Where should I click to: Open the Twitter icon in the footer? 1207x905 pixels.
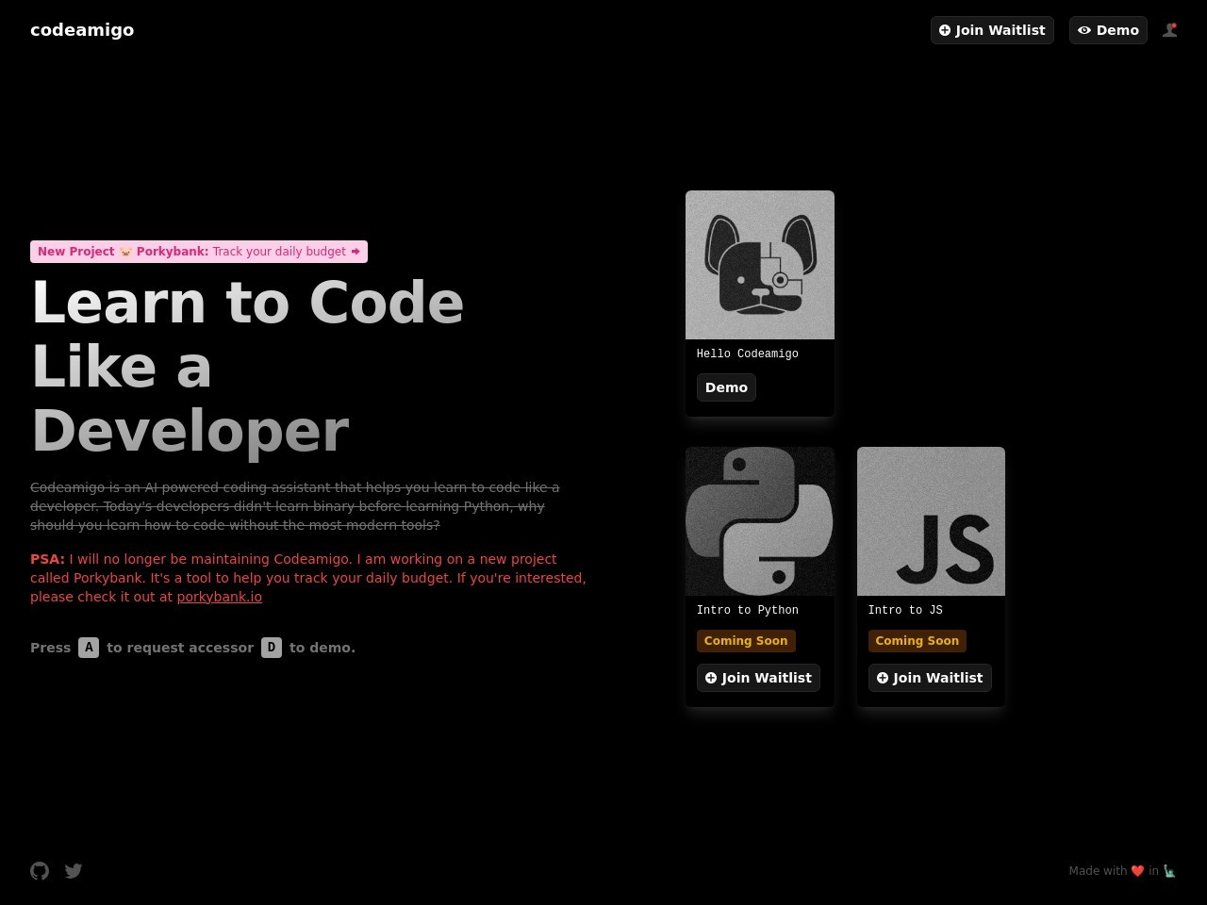(74, 871)
